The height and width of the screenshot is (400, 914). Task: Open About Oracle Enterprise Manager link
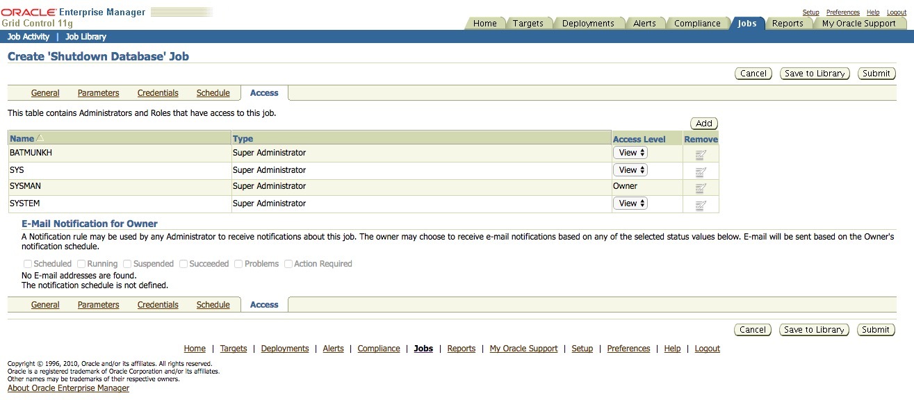pyautogui.click(x=68, y=388)
